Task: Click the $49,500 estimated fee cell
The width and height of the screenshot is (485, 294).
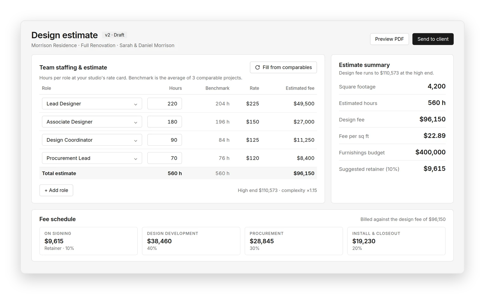Action: (304, 104)
